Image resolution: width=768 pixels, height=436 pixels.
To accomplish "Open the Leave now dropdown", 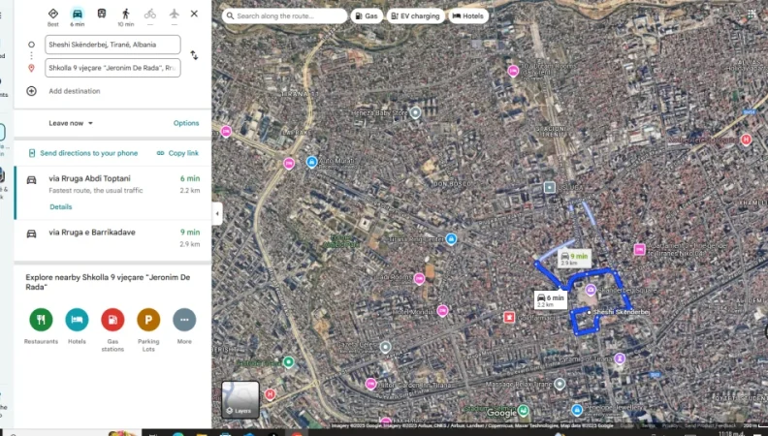I will click(71, 123).
